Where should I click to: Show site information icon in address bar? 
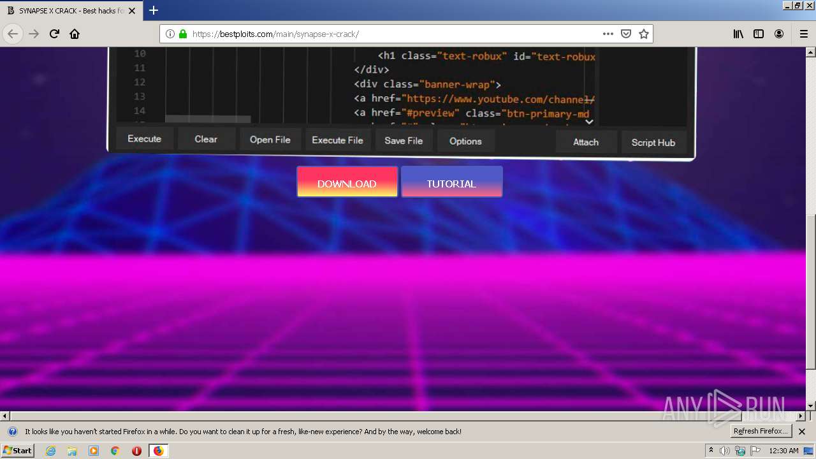coord(170,34)
